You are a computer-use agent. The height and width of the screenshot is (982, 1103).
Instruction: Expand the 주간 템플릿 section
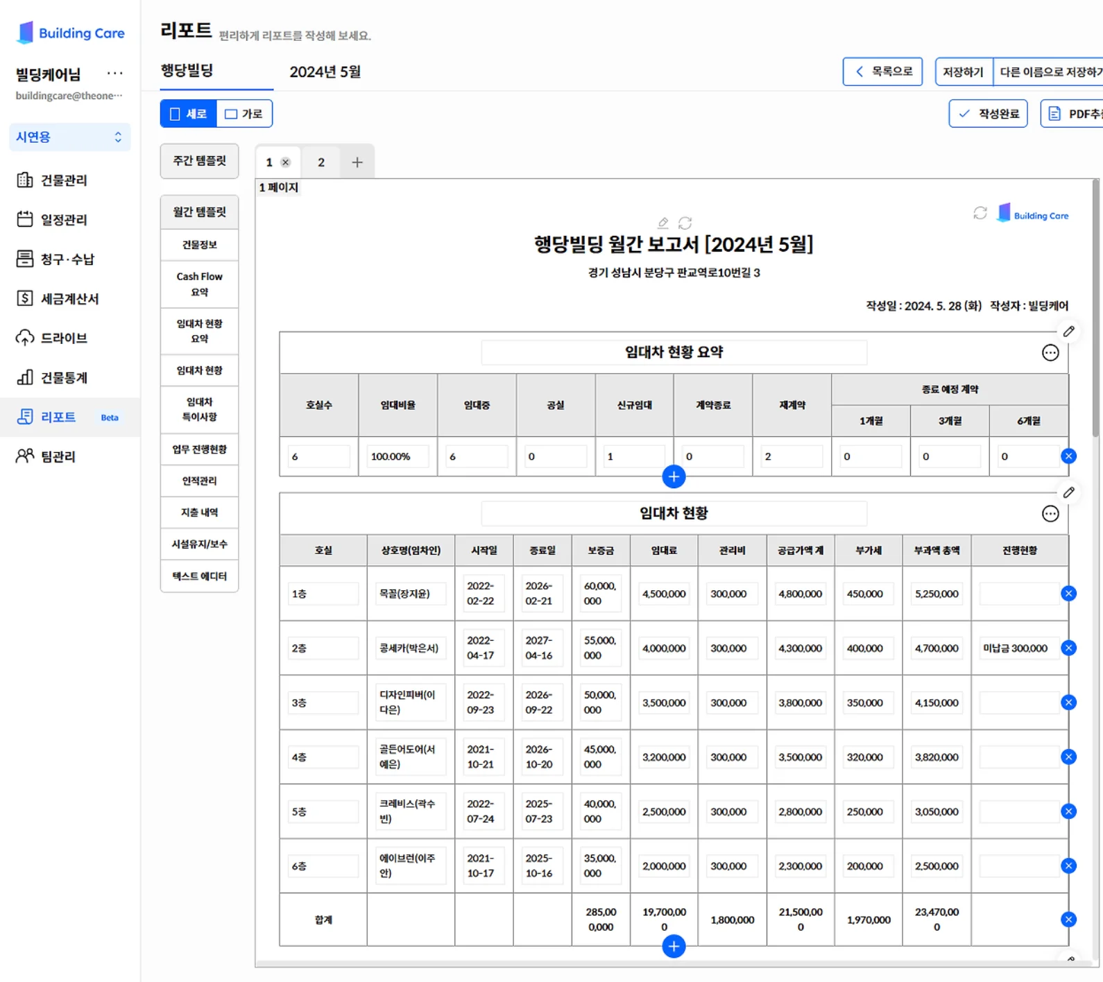point(199,161)
